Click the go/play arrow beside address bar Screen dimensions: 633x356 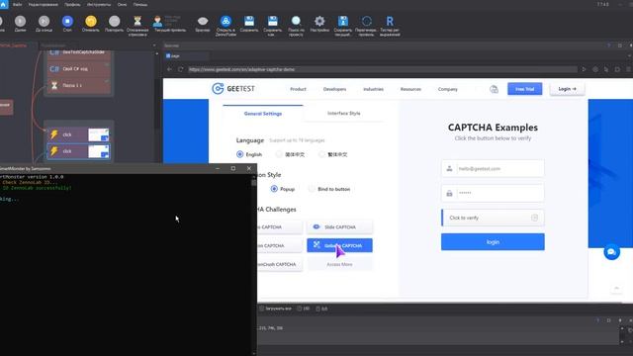coord(584,69)
